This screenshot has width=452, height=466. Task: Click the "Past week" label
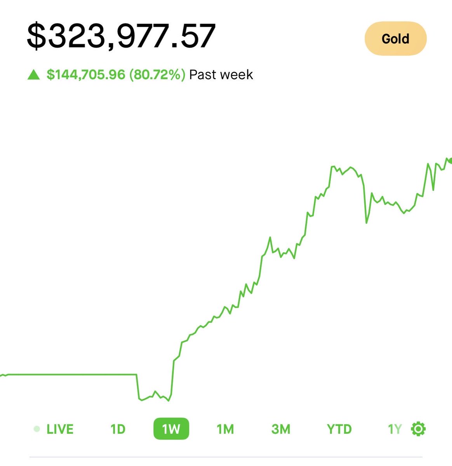click(221, 75)
